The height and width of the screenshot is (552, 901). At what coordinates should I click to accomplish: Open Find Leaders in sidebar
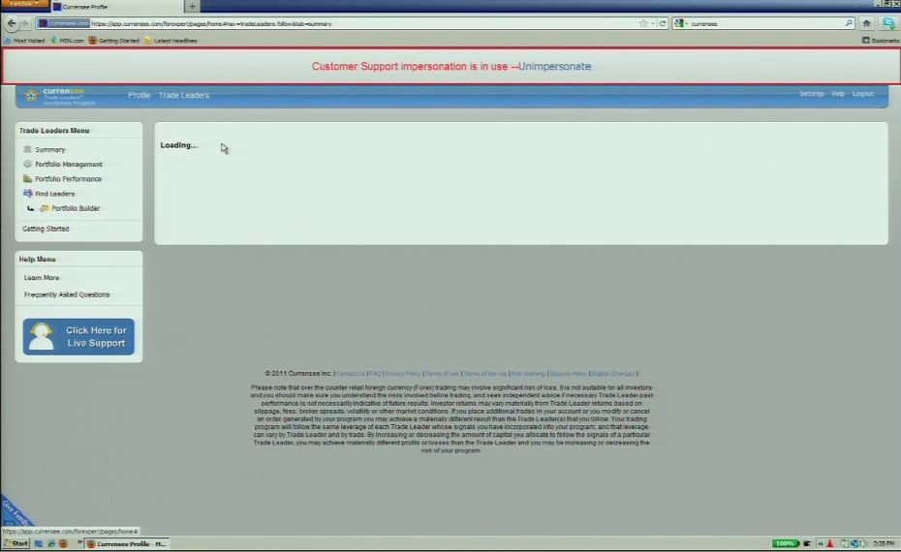(54, 194)
